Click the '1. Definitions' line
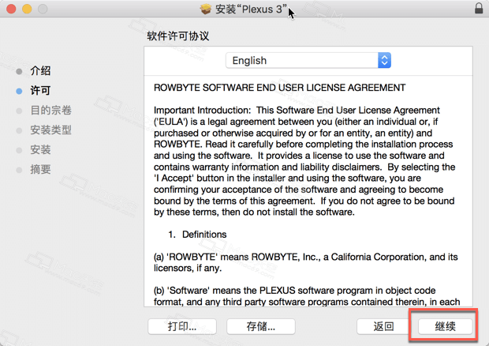Viewport: 489px width, 346px height. click(197, 235)
